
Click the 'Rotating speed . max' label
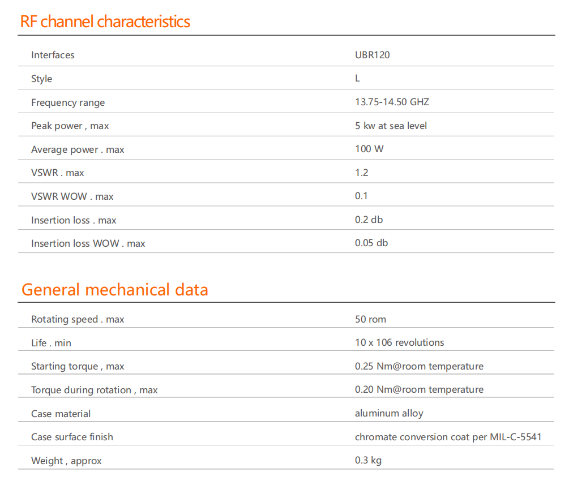click(78, 319)
